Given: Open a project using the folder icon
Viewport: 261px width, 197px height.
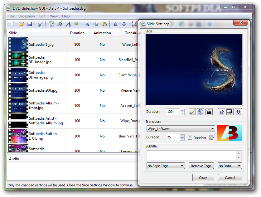Looking at the screenshot, I should [21, 24].
